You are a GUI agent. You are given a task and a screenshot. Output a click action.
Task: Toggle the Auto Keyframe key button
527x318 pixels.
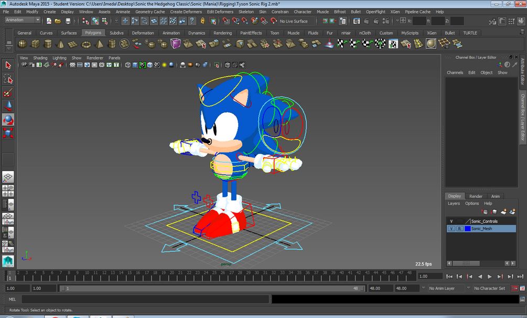click(514, 289)
